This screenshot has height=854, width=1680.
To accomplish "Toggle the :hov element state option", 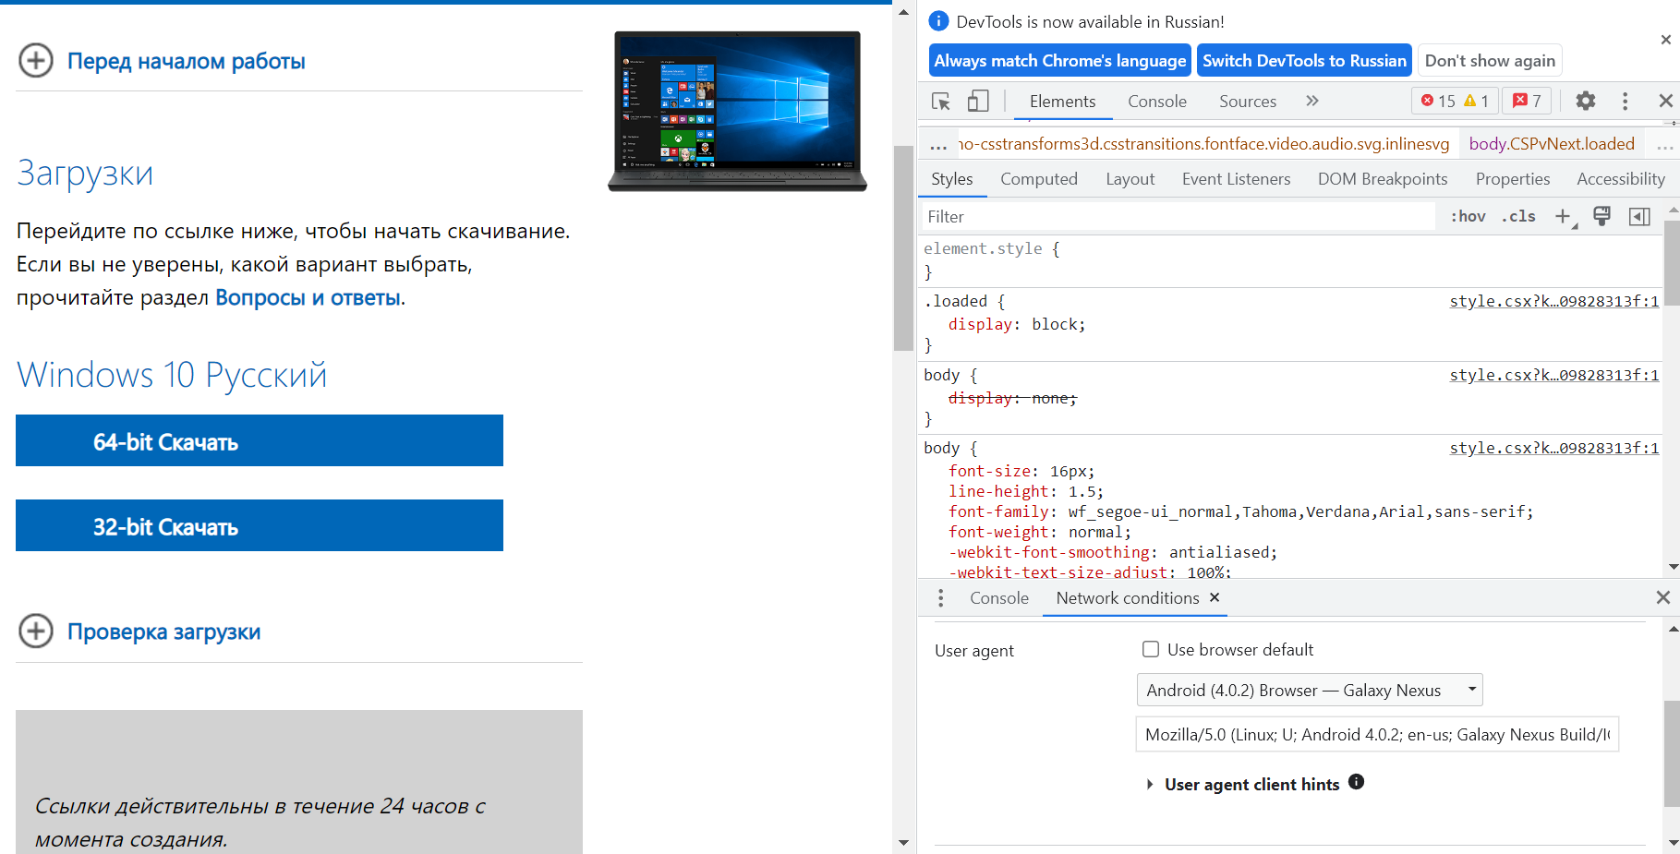I will [1468, 217].
